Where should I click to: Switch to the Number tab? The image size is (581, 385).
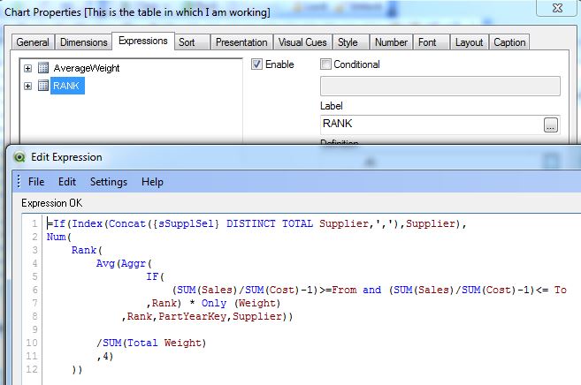(391, 42)
